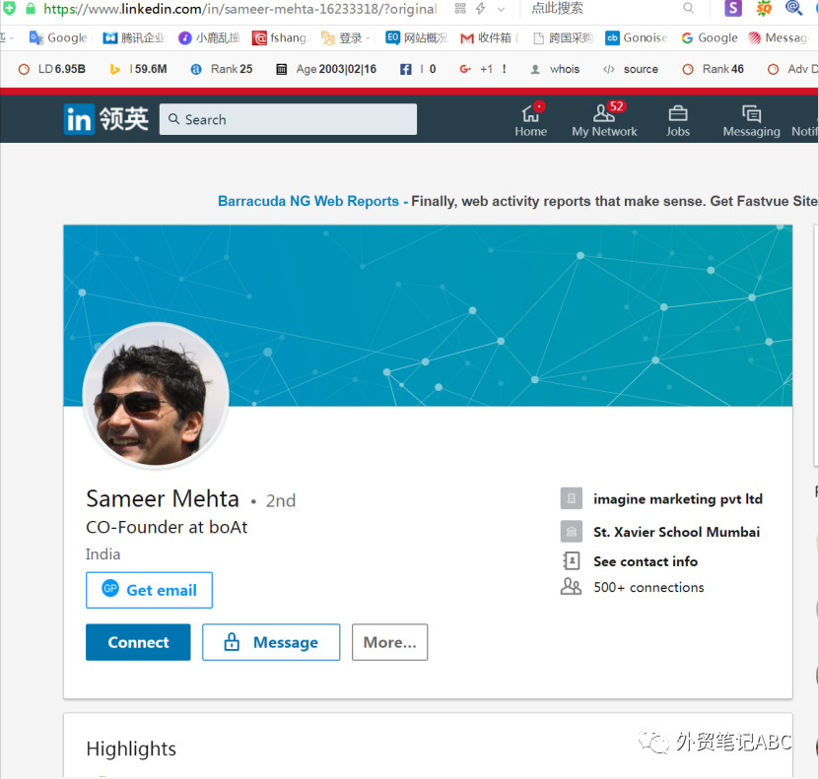This screenshot has width=819, height=779.
Task: Click the Rank 46 toolbar item
Action: click(713, 69)
